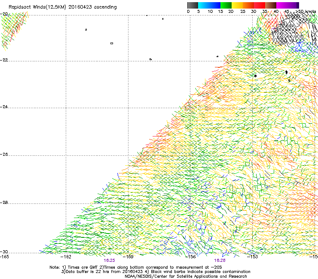Click the '-30' latitude label
This screenshot has height=279, width=318.
point(4,252)
